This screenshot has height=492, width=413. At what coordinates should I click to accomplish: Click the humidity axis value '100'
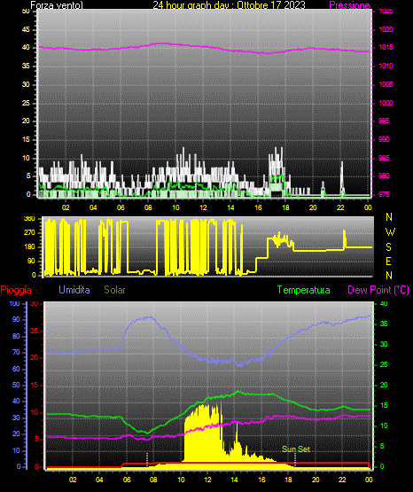tap(15, 303)
